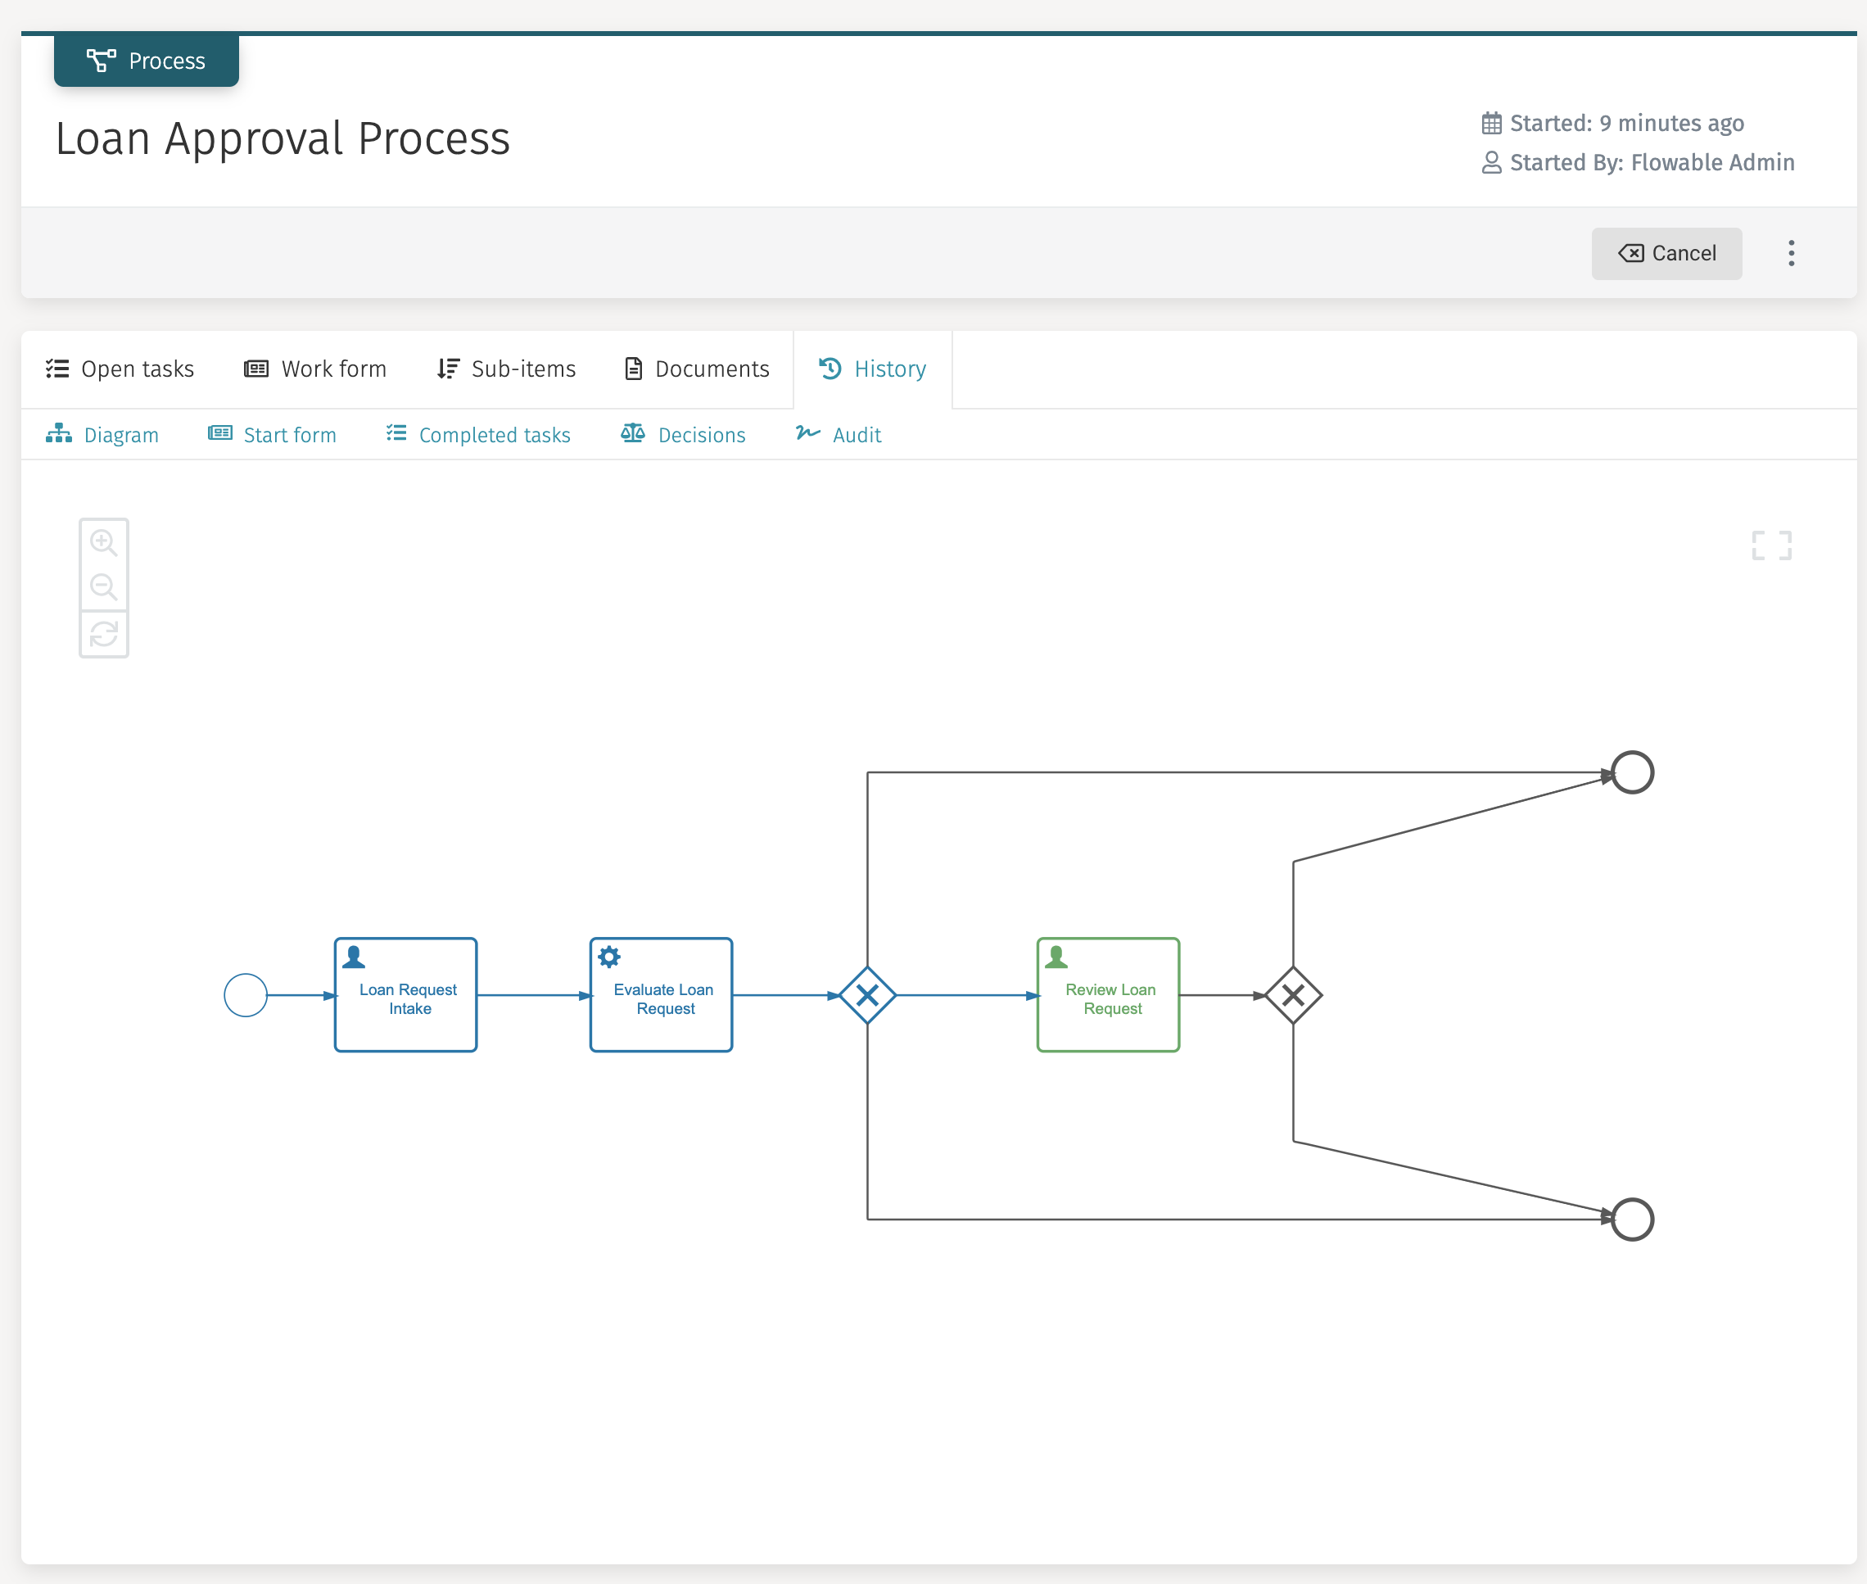Click the zoom-out icon on the diagram

104,587
